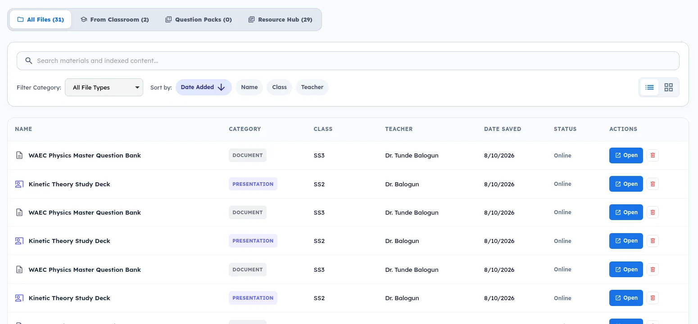This screenshot has height=324, width=698.
Task: Switch to list view layout
Action: point(649,87)
